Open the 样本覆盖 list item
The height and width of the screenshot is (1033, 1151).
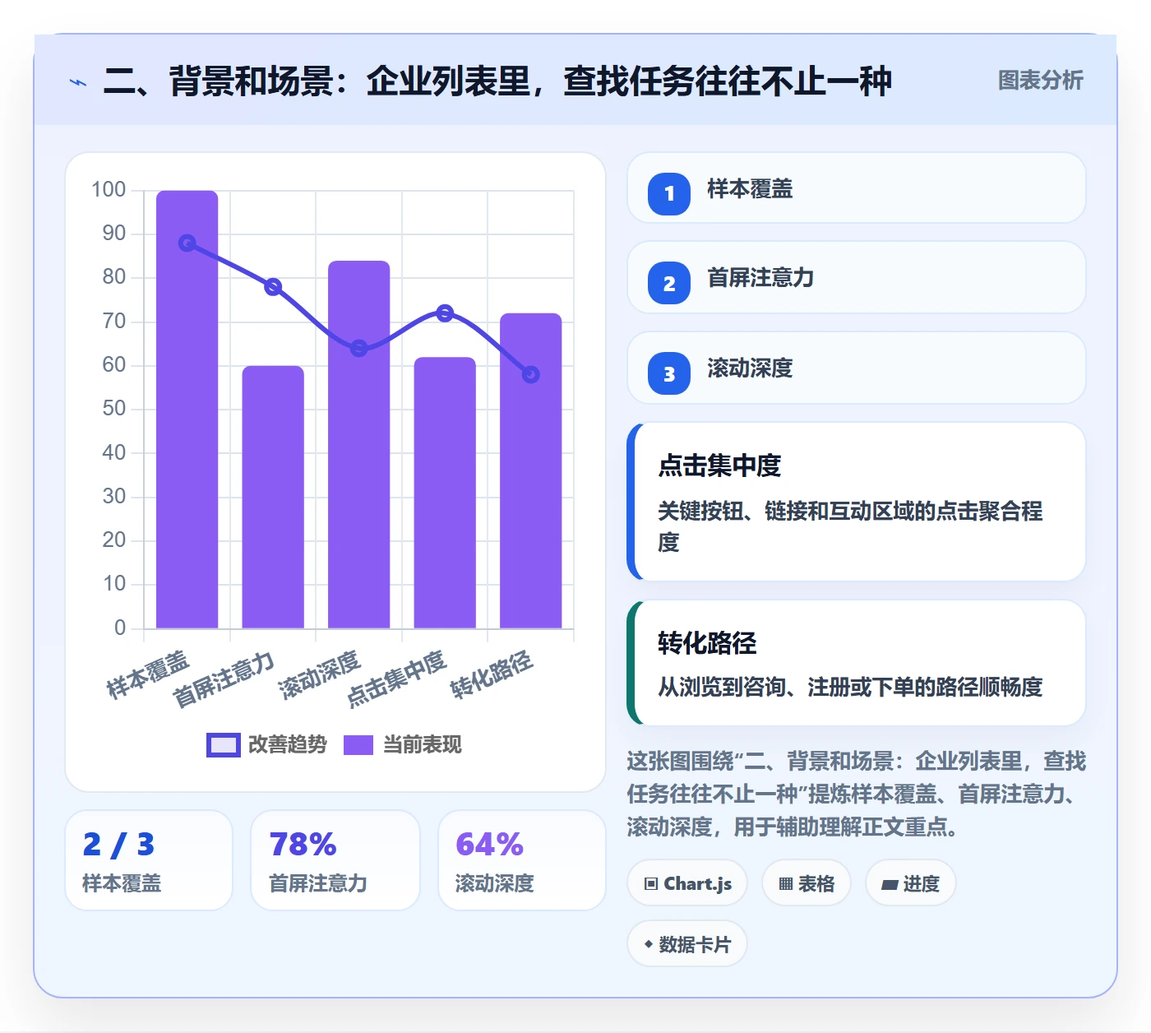tap(856, 188)
